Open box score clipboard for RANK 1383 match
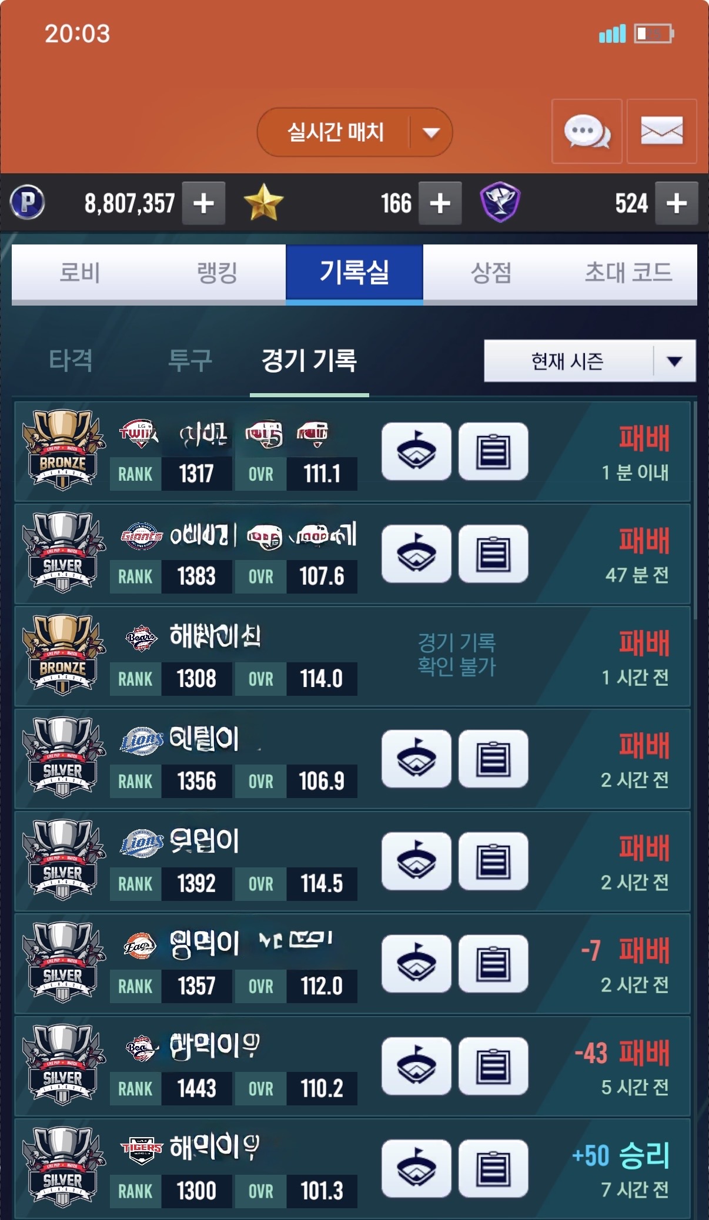The height and width of the screenshot is (1220, 709). coord(493,554)
